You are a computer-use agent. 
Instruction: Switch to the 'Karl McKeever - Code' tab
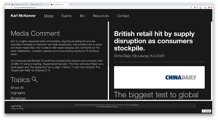pyautogui.click(x=21, y=5)
